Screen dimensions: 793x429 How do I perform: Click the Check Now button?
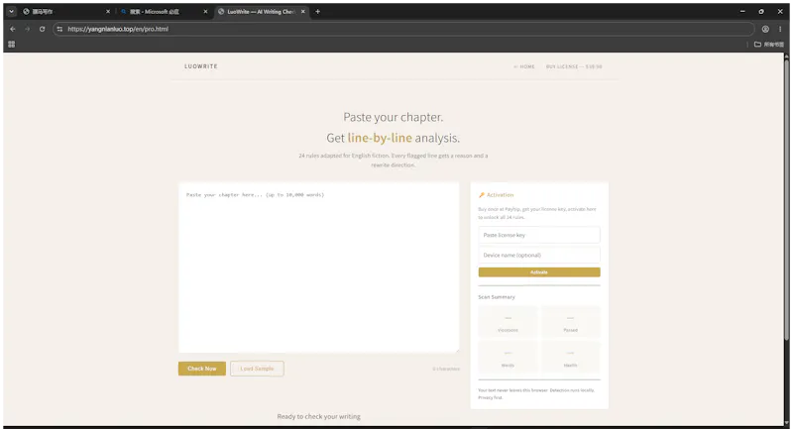click(202, 369)
